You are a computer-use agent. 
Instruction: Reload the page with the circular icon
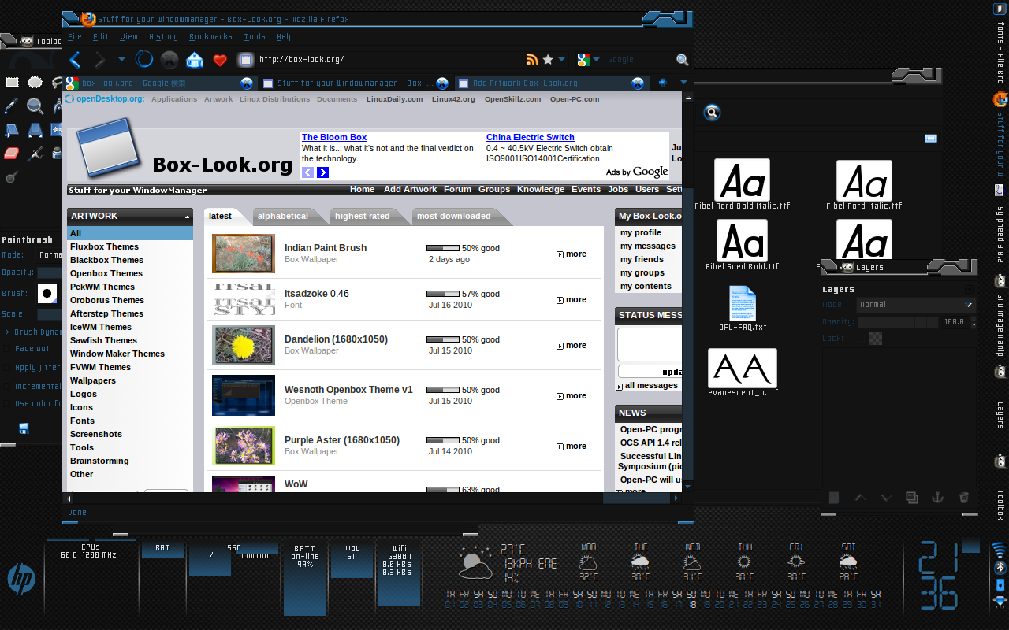[x=143, y=59]
